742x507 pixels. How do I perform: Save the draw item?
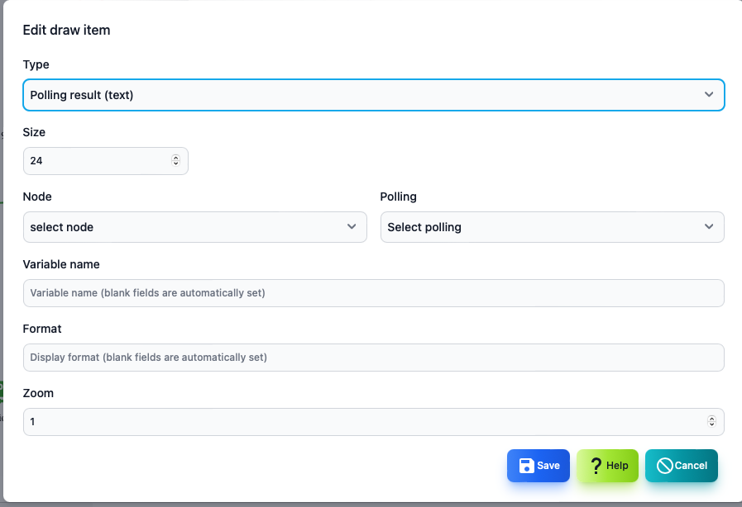coord(539,466)
